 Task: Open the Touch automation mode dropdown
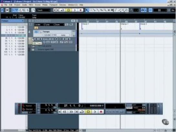43,10
